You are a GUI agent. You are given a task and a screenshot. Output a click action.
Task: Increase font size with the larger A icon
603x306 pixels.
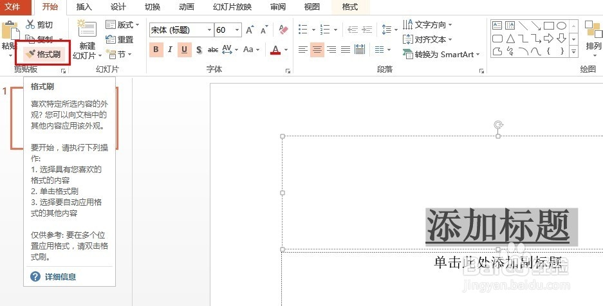click(250, 30)
